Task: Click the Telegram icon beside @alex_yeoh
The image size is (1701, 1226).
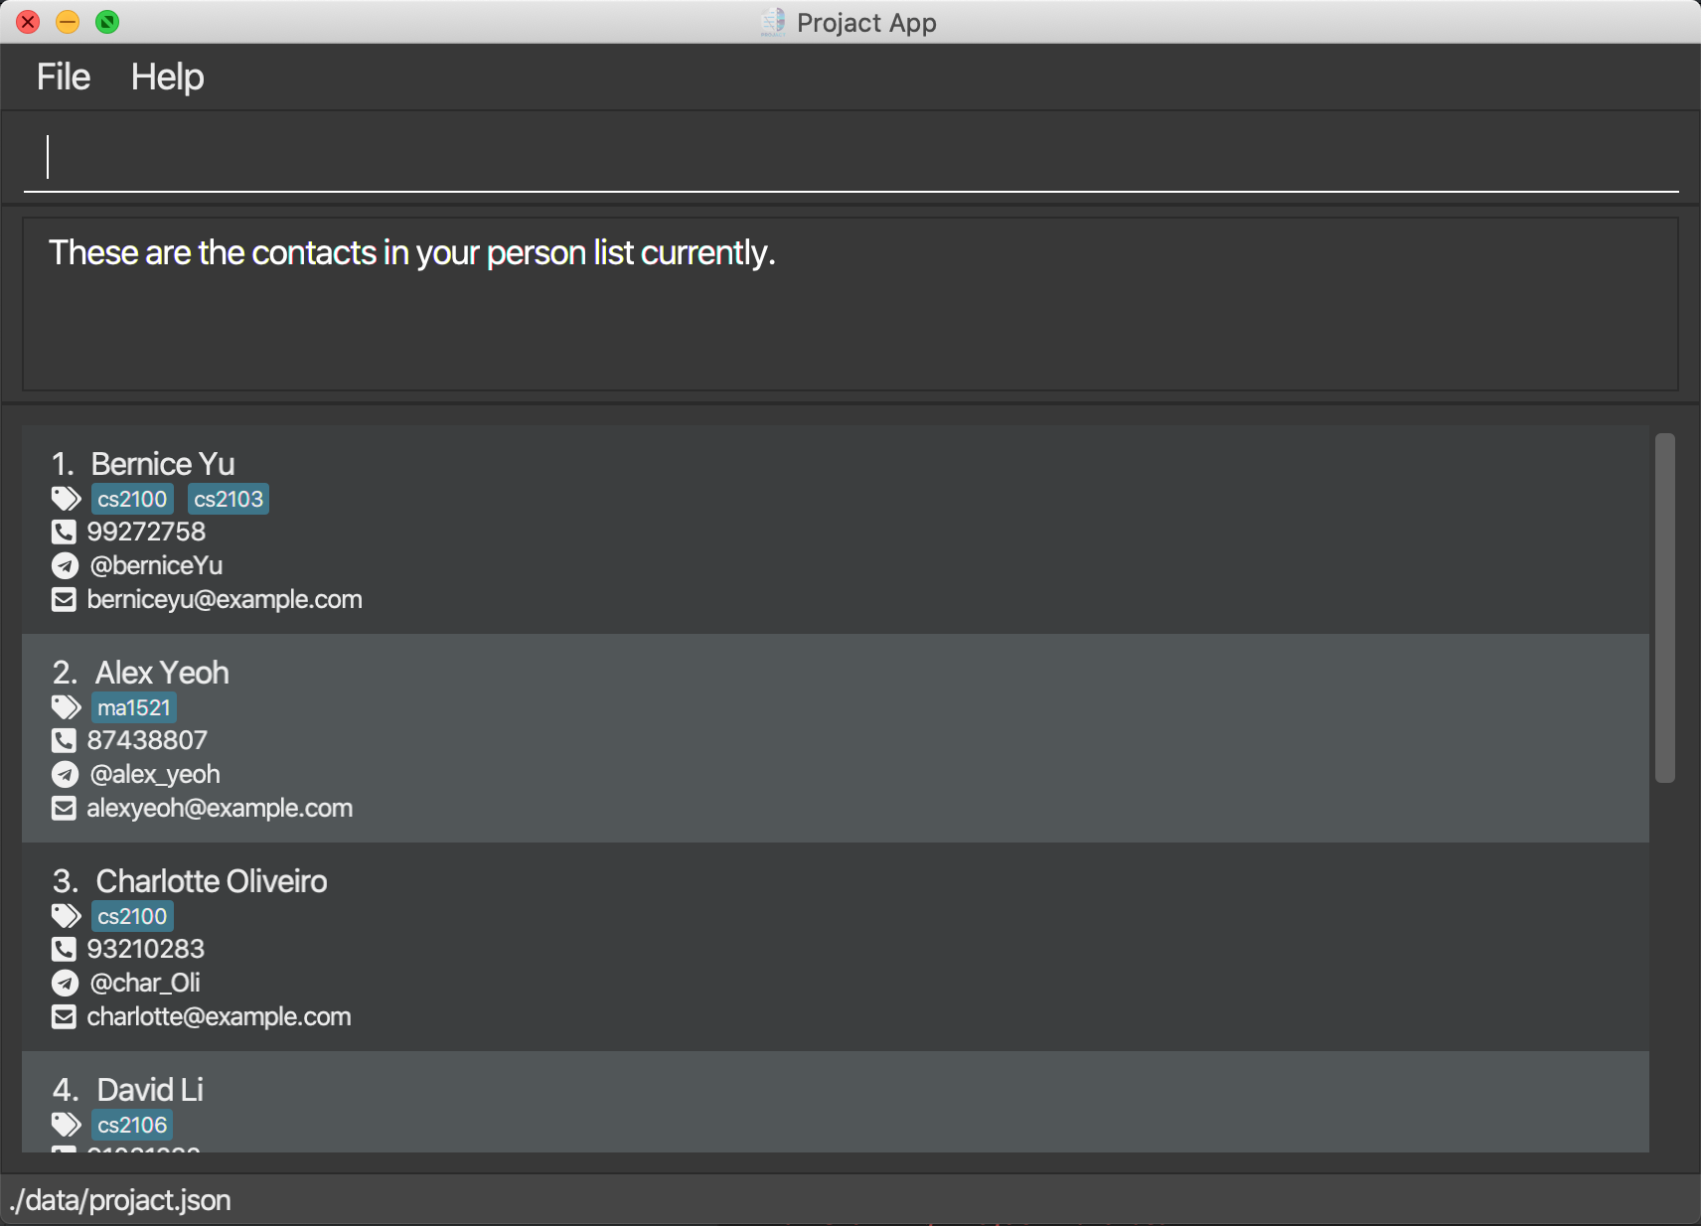Action: (65, 774)
